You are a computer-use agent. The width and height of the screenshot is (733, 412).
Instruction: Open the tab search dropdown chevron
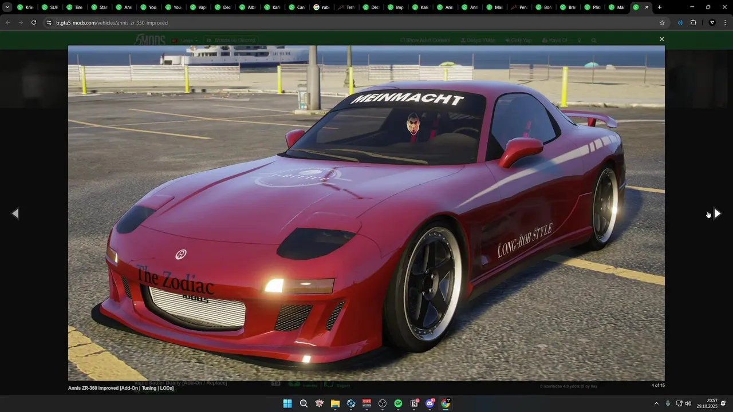coord(7,7)
